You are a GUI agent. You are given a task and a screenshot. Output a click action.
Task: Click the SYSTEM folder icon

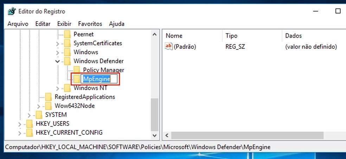tap(39, 115)
